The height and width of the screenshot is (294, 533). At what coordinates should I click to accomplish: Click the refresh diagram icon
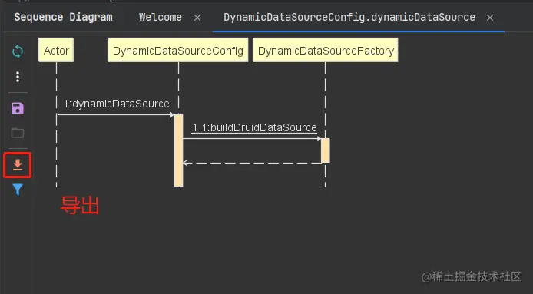click(x=18, y=51)
